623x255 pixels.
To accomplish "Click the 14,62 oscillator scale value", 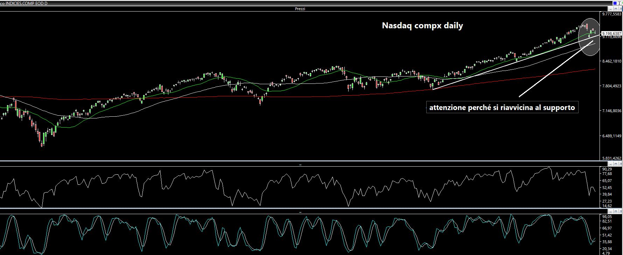I will click(607, 206).
